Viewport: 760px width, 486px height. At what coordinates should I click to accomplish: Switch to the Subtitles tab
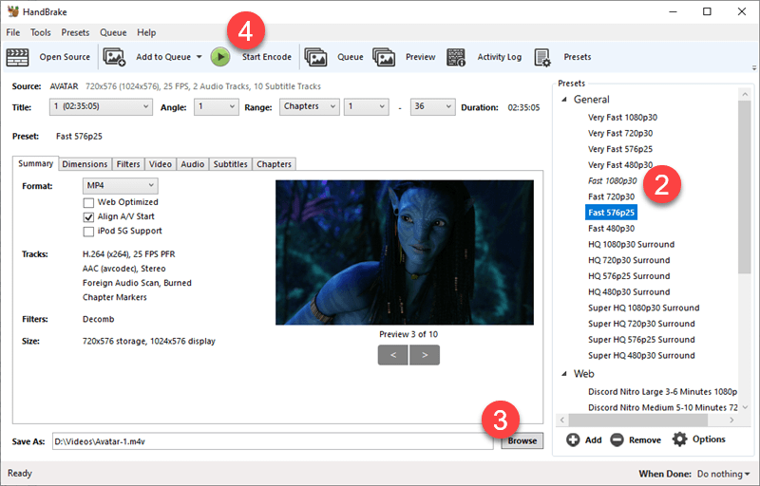(x=231, y=164)
